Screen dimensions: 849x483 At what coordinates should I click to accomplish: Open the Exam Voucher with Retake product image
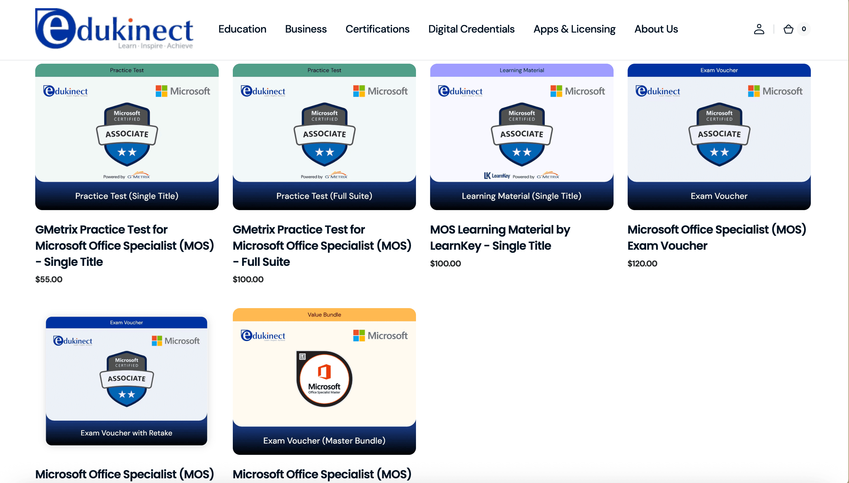(x=127, y=381)
